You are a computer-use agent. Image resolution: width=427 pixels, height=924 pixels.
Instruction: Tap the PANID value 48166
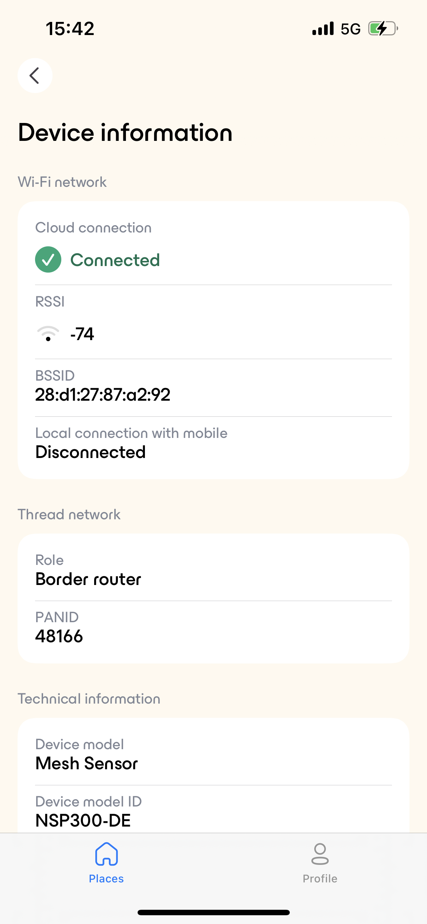[x=59, y=636]
